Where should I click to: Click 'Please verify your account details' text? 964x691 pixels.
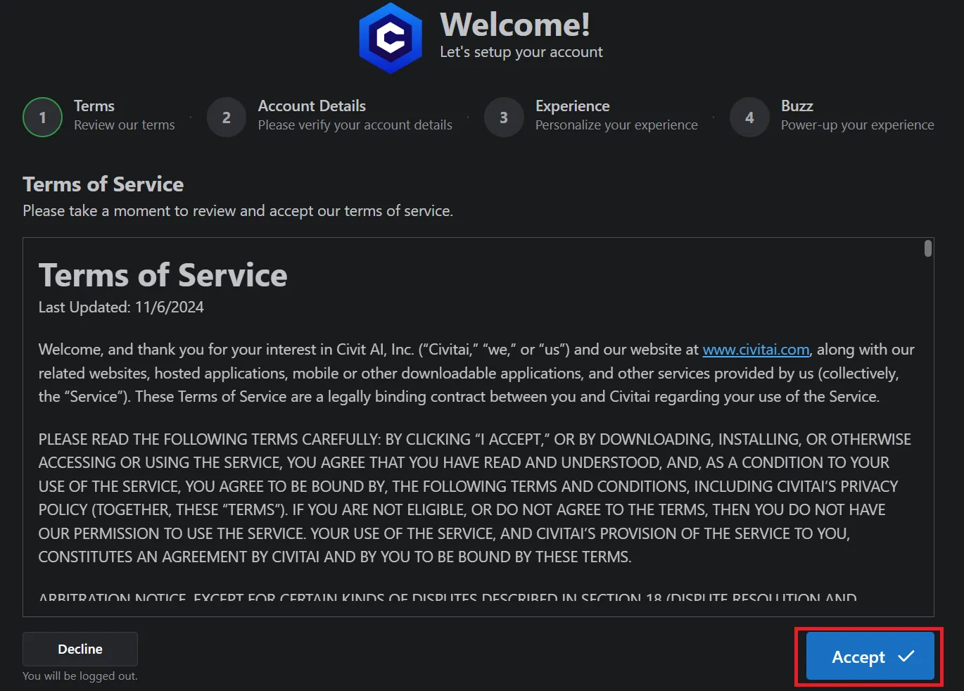pyautogui.click(x=355, y=125)
